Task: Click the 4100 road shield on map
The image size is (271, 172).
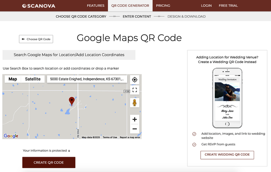Action: point(127,91)
